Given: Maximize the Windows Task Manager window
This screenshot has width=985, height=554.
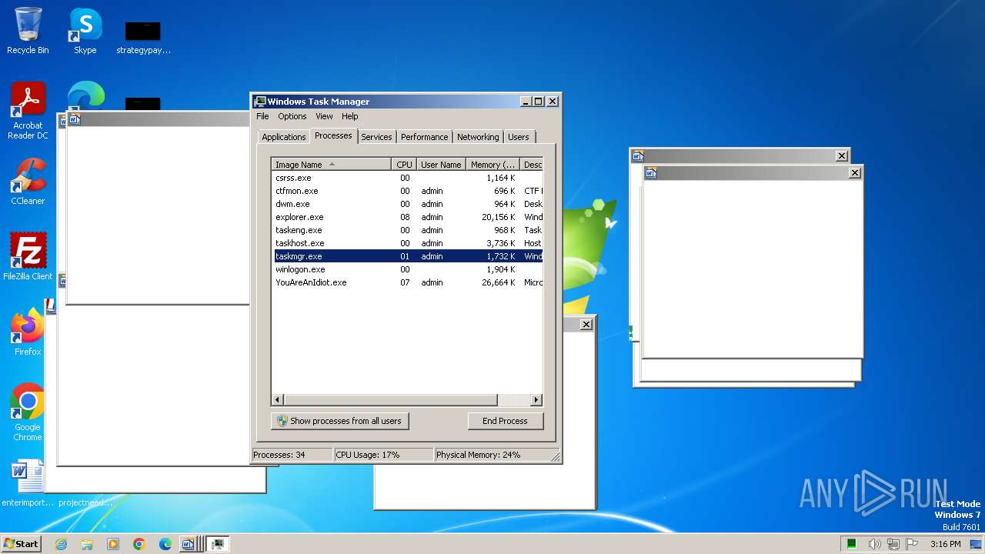Looking at the screenshot, I should [x=539, y=102].
